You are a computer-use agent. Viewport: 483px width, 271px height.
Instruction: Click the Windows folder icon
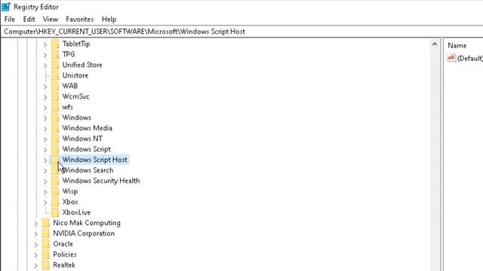click(55, 117)
